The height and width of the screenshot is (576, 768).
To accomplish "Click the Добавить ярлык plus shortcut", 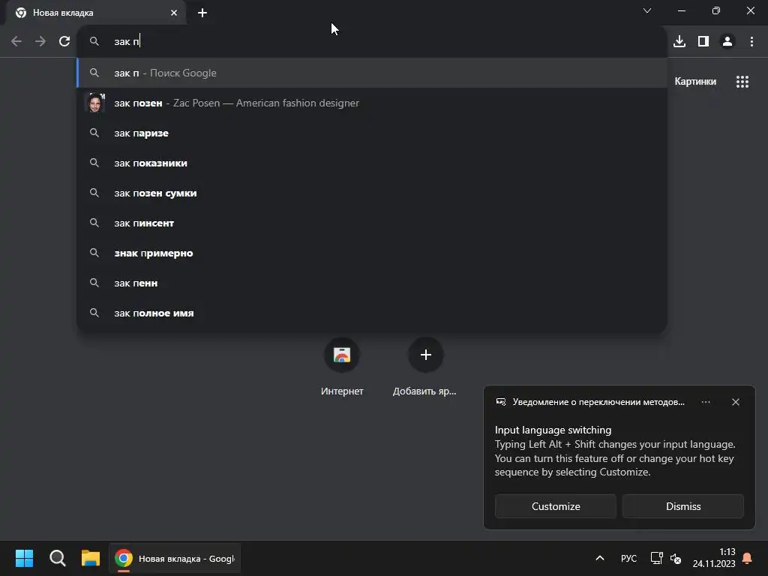I will click(x=425, y=365).
